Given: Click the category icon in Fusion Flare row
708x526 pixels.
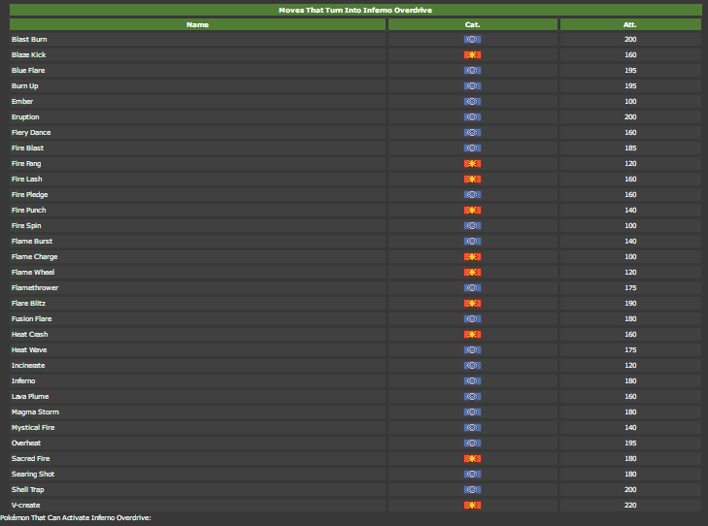Looking at the screenshot, I should [472, 319].
